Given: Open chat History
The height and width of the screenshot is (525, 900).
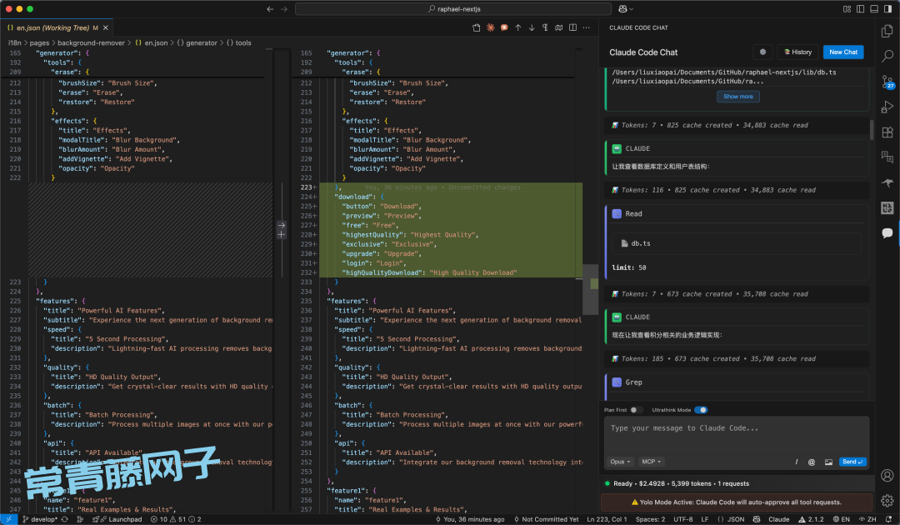Looking at the screenshot, I should pyautogui.click(x=797, y=52).
